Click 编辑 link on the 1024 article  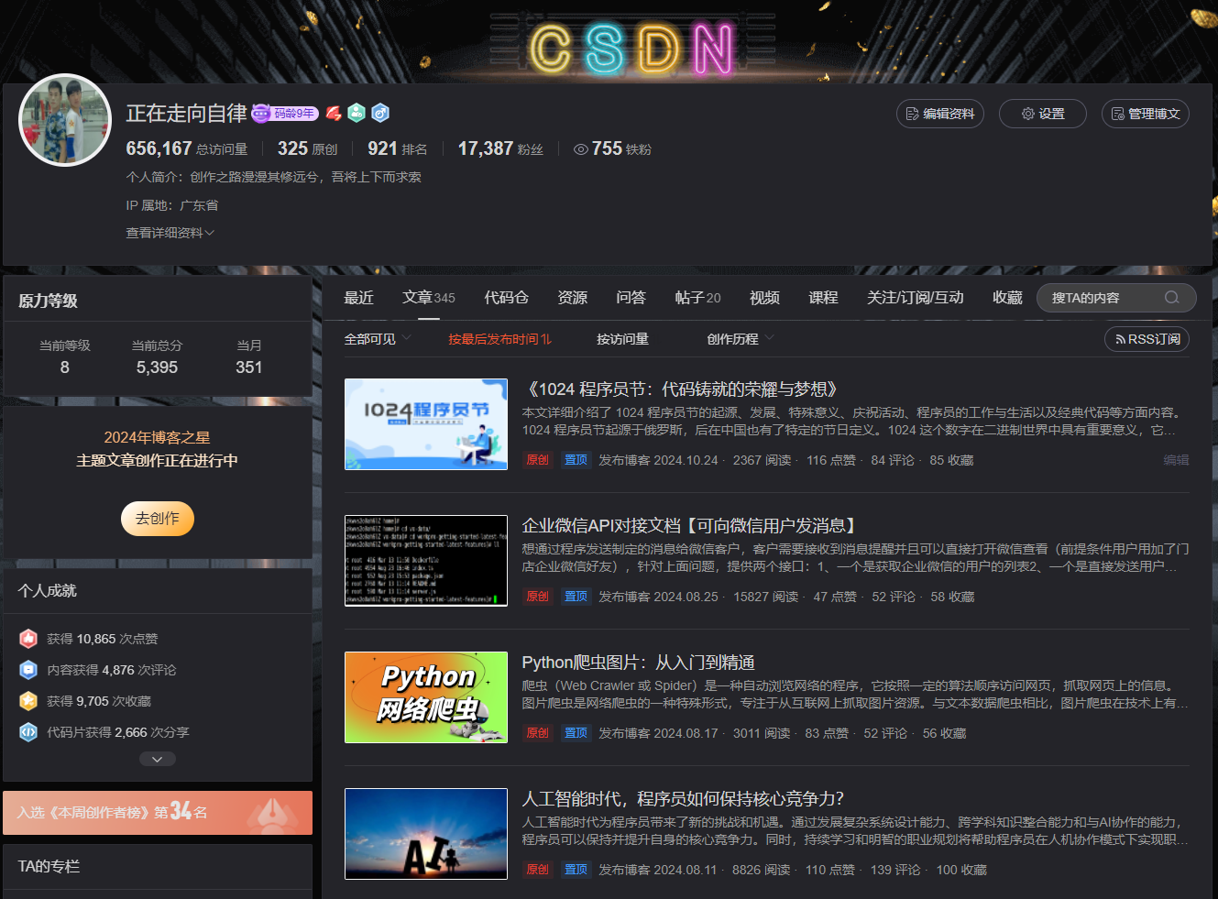[x=1176, y=460]
